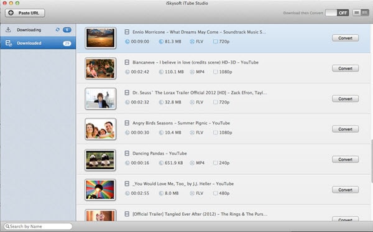Select the Ennio Morricone title text

[x=200, y=32]
